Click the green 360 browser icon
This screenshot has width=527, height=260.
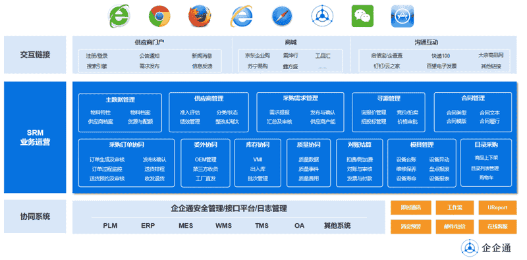click(119, 16)
